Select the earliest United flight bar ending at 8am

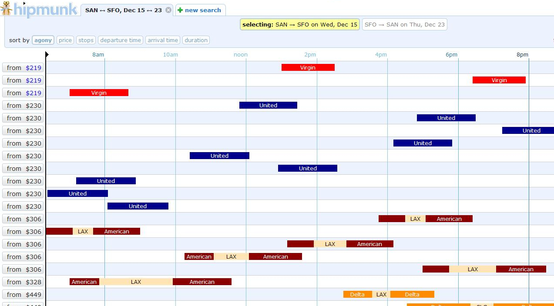tap(77, 193)
